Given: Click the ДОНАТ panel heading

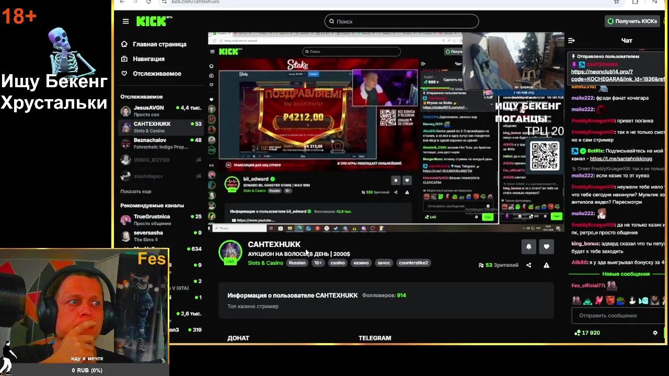Looking at the screenshot, I should click(x=238, y=338).
